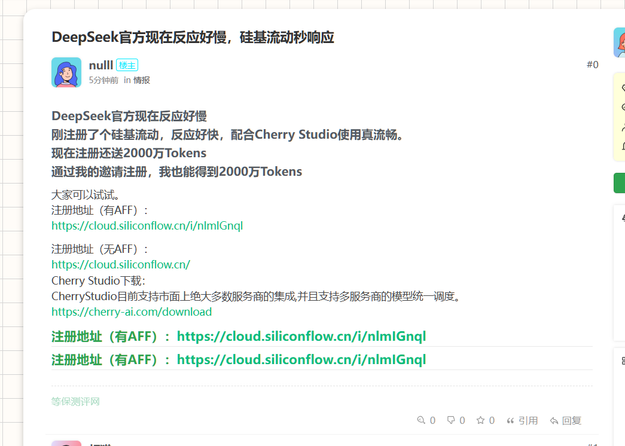This screenshot has width=625, height=446.
Task: Click the nulll user avatar
Action: 66,72
